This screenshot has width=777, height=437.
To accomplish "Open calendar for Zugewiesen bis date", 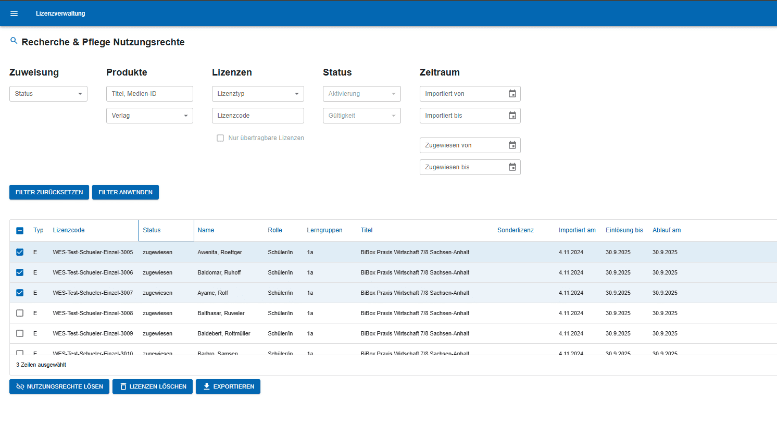I will (512, 167).
